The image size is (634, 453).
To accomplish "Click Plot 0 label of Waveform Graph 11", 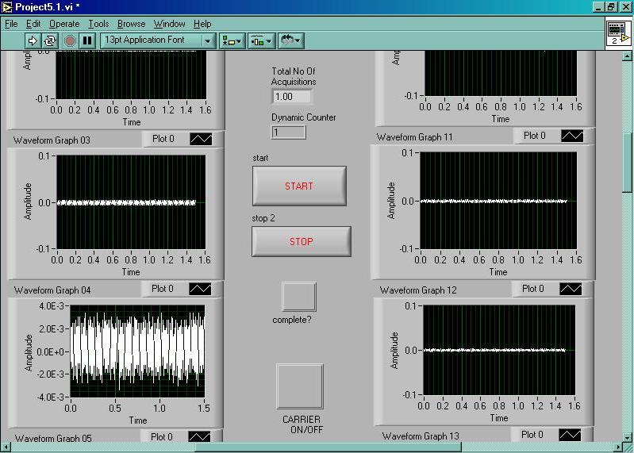I will point(535,136).
